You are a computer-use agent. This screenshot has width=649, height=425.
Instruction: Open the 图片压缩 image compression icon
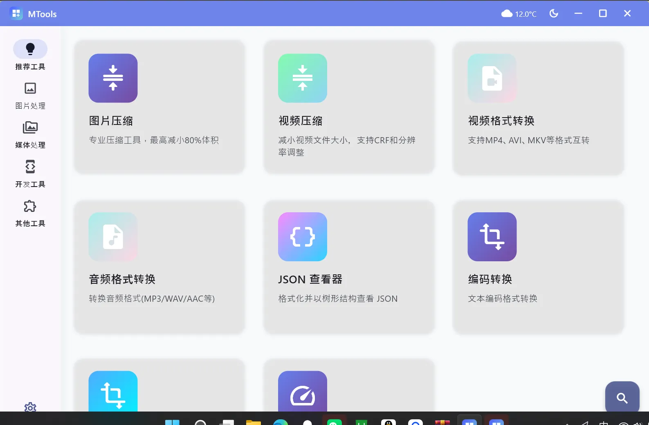[113, 78]
